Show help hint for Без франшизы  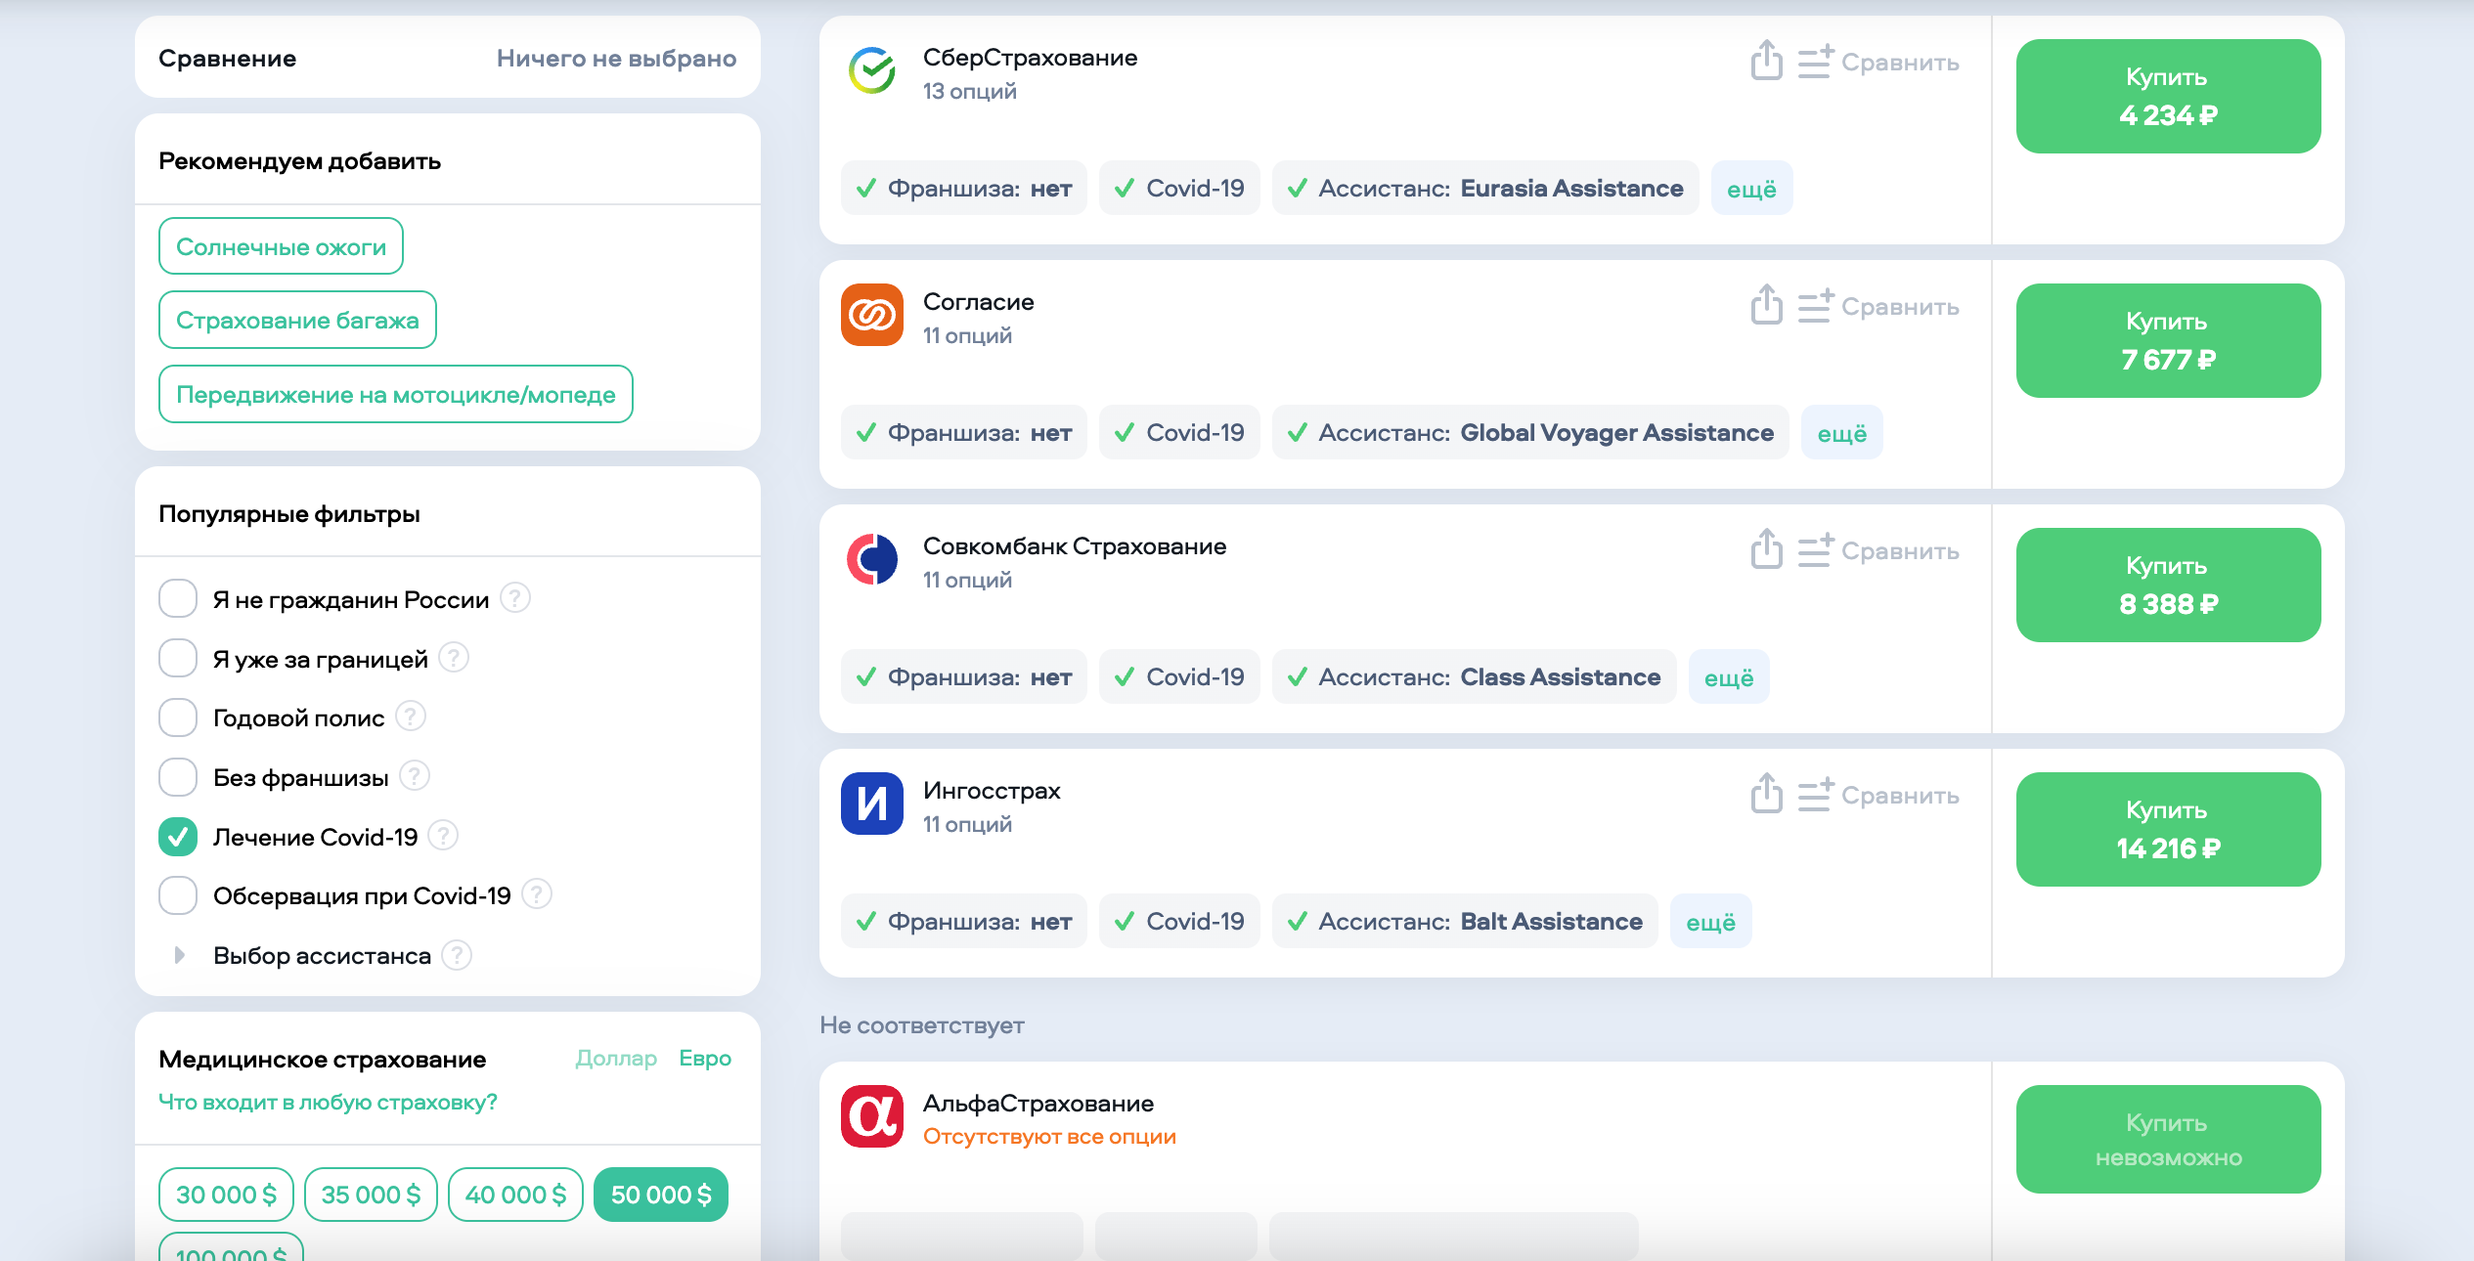tap(415, 776)
